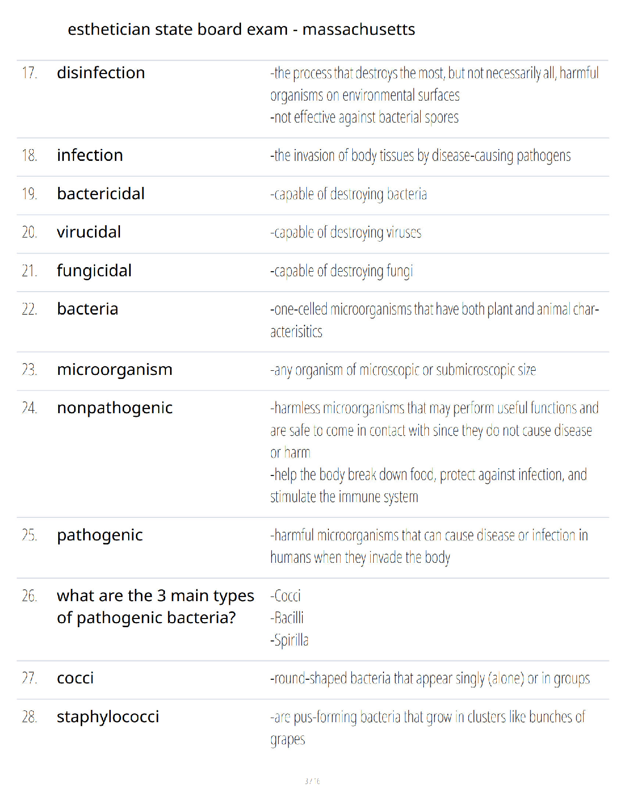Click the definition 'capable of destroying fungi'
Viewport: 625px width, 809px height.
coord(342,271)
